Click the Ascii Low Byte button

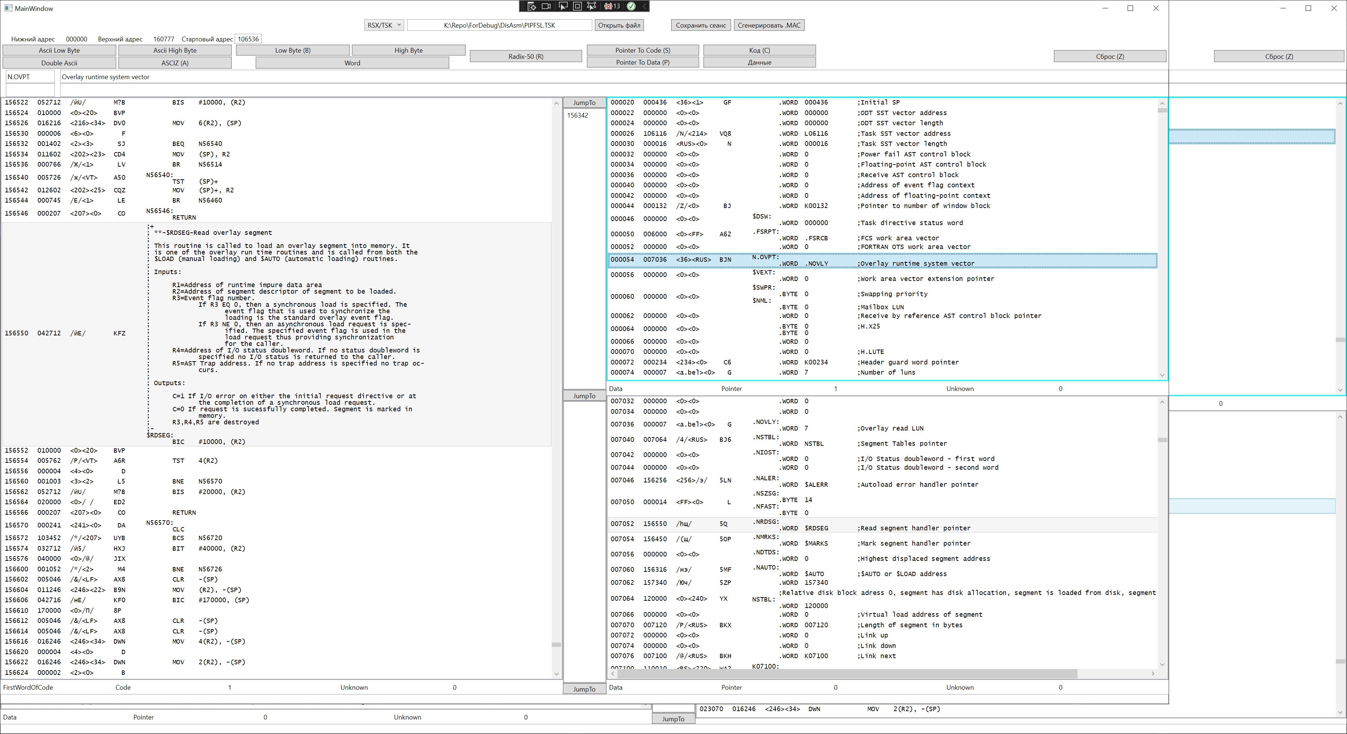tap(59, 50)
